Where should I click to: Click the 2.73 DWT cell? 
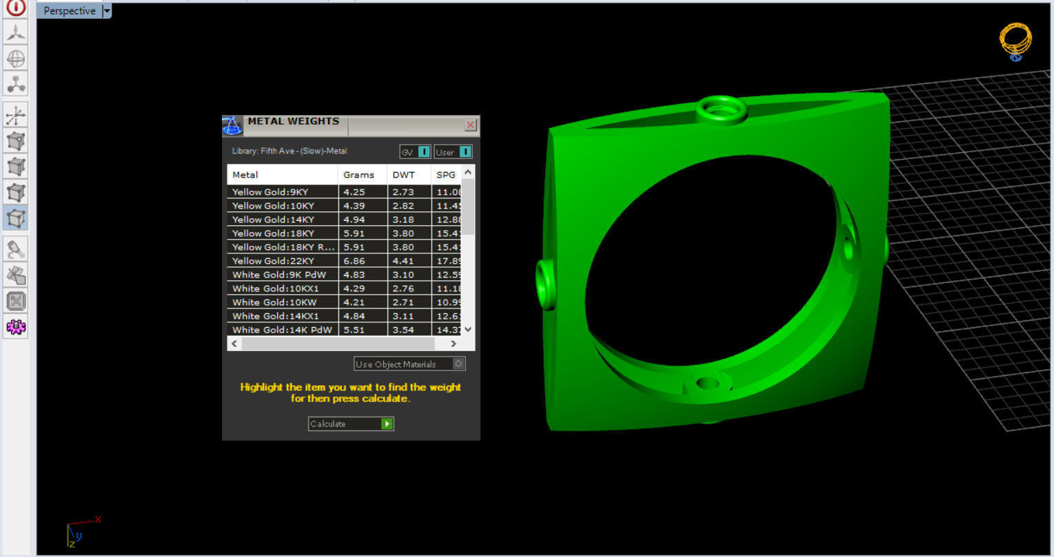coord(409,191)
